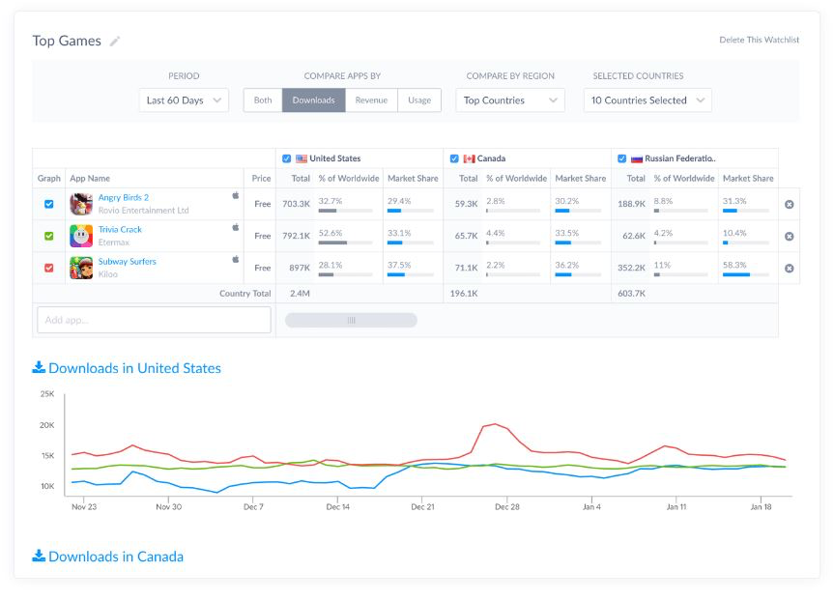Open the Subway Surfers app link
This screenshot has height=600, width=834.
(x=128, y=261)
